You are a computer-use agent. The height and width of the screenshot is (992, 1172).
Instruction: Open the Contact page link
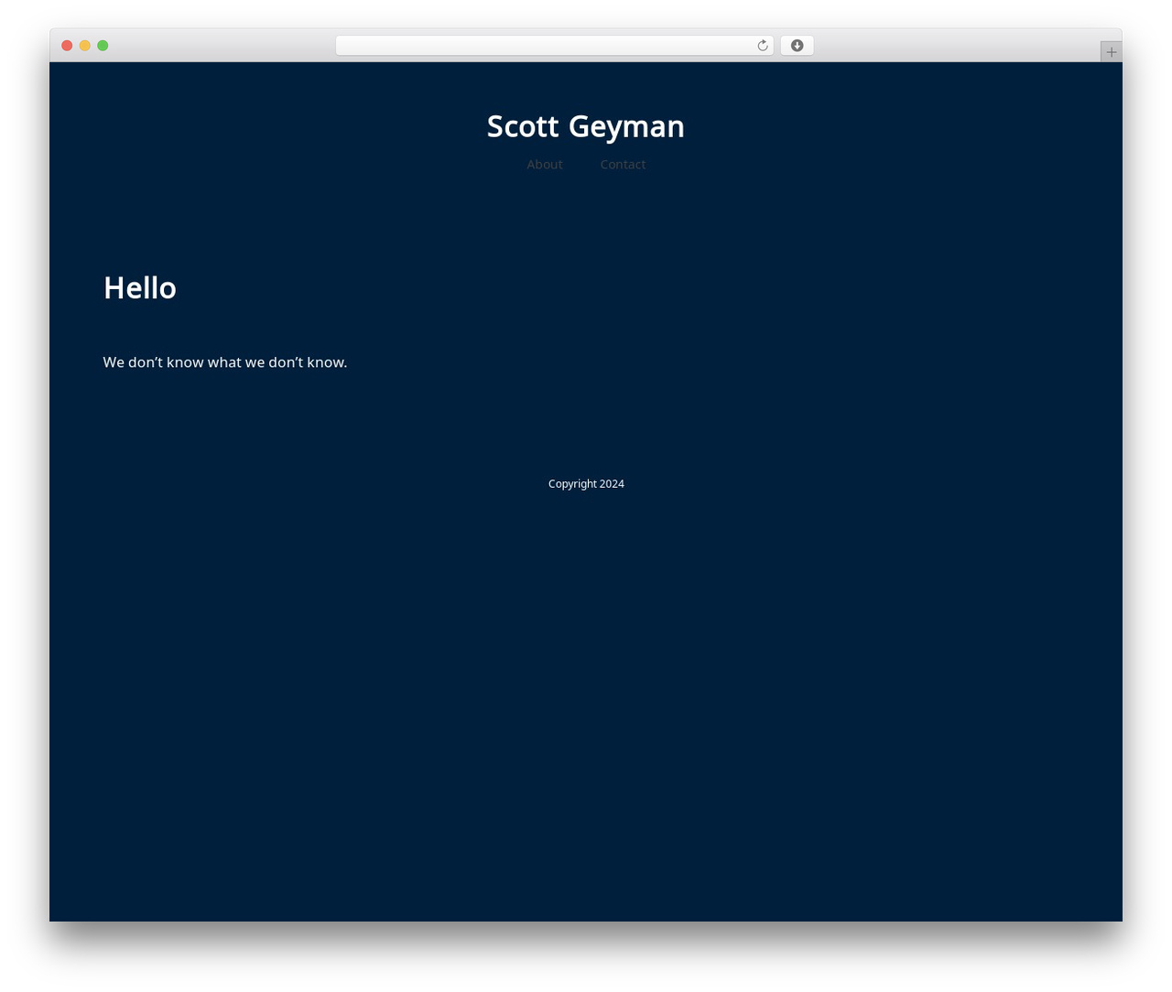pos(623,165)
